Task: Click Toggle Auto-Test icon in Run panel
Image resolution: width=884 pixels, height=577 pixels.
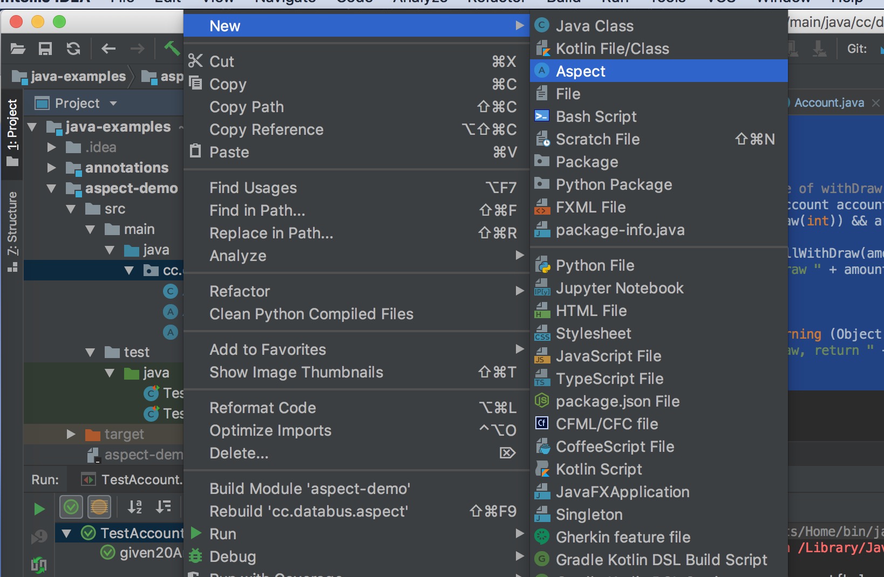Action: pyautogui.click(x=39, y=564)
